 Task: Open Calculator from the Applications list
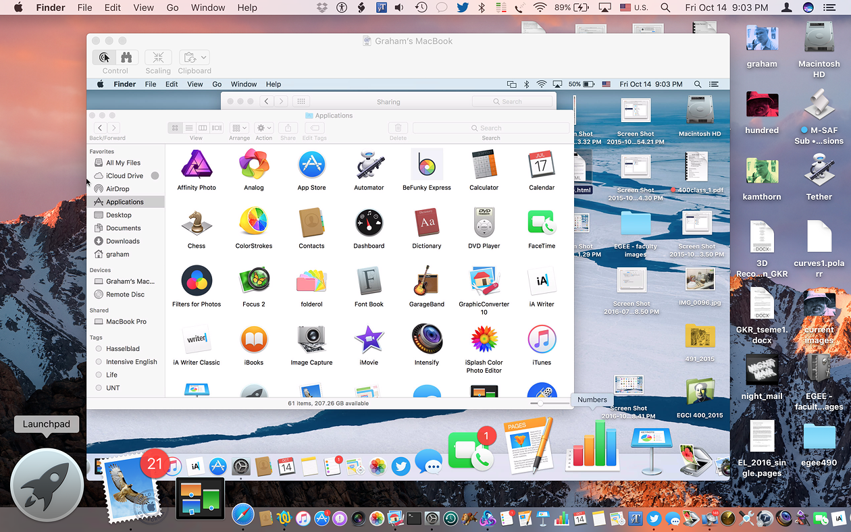(x=484, y=165)
